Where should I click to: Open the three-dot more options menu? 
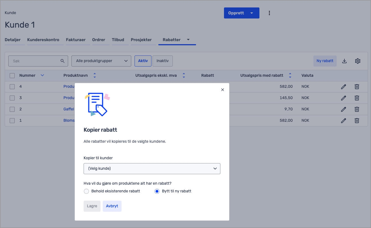269,13
